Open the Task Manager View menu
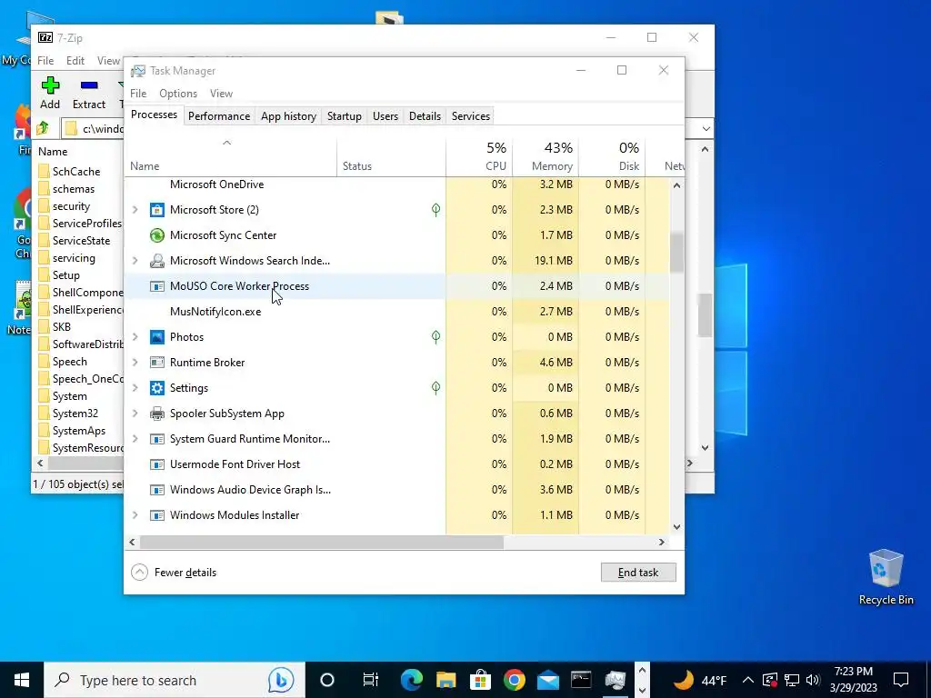 click(x=221, y=94)
